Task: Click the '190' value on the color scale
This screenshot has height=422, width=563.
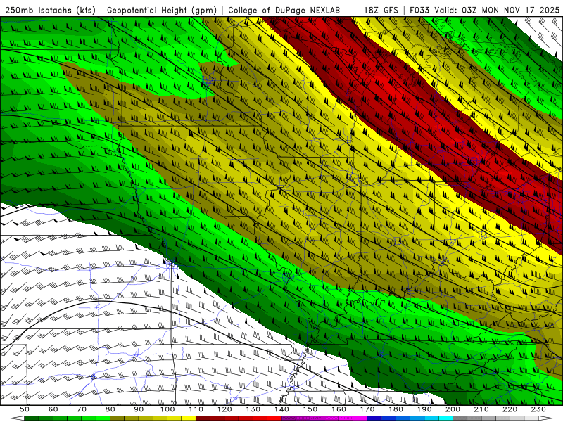Action: tap(425, 409)
